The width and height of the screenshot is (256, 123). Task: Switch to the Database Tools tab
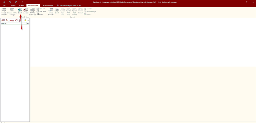point(47,5)
